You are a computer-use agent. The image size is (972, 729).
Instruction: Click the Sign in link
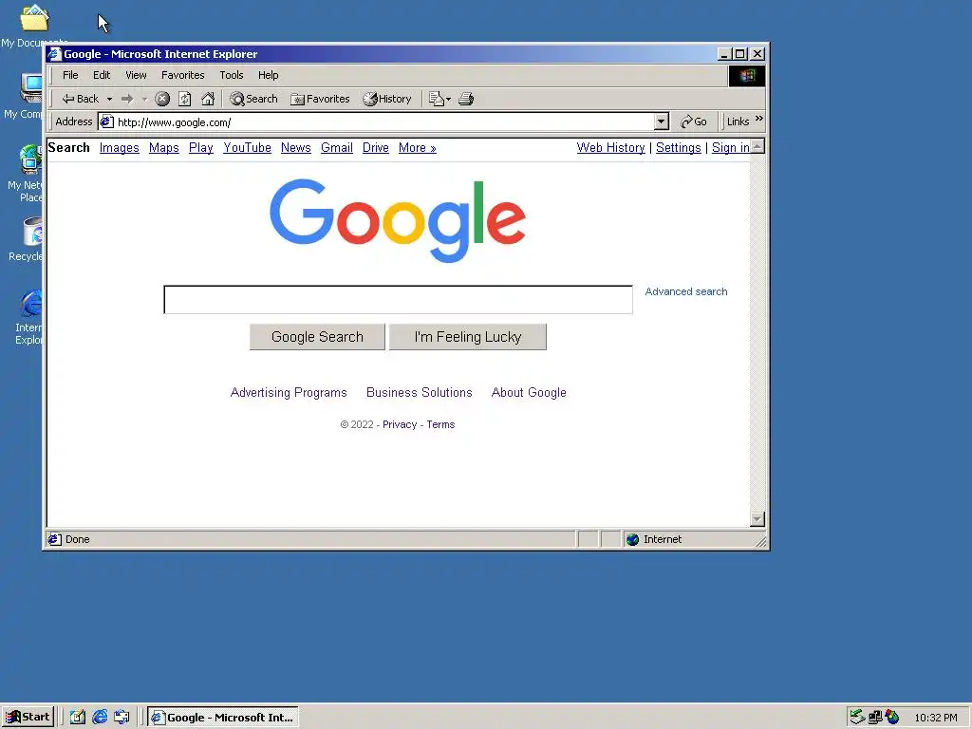[x=730, y=147]
